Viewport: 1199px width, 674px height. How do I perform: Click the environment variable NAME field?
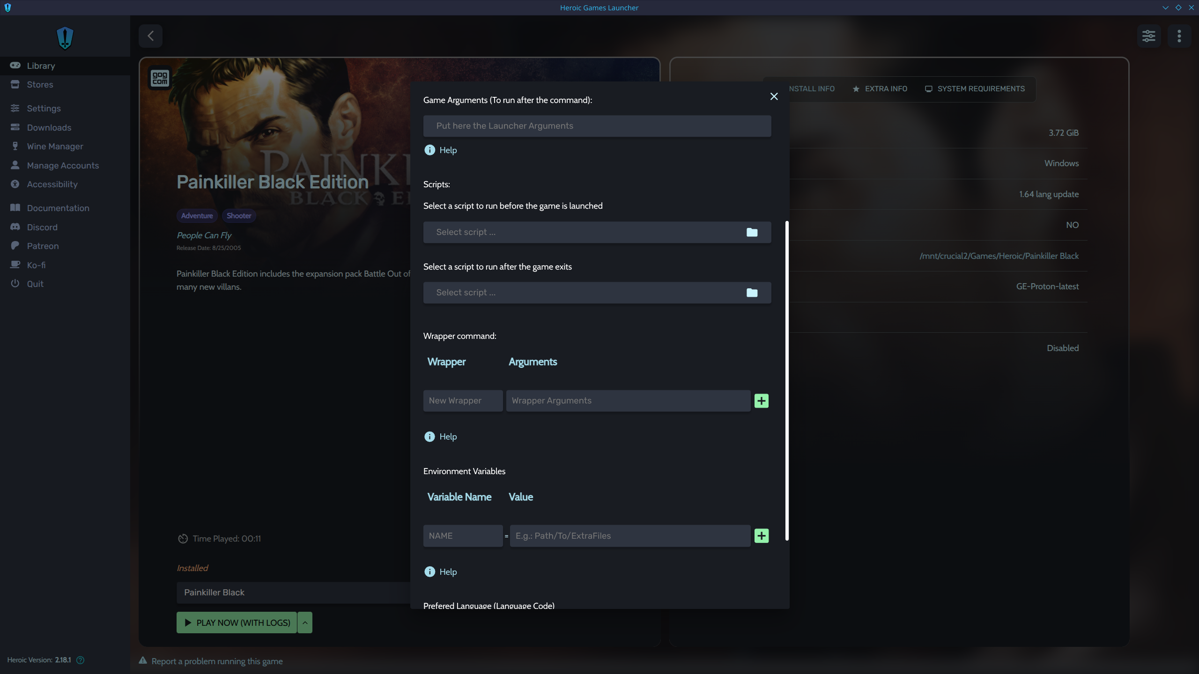click(x=462, y=536)
